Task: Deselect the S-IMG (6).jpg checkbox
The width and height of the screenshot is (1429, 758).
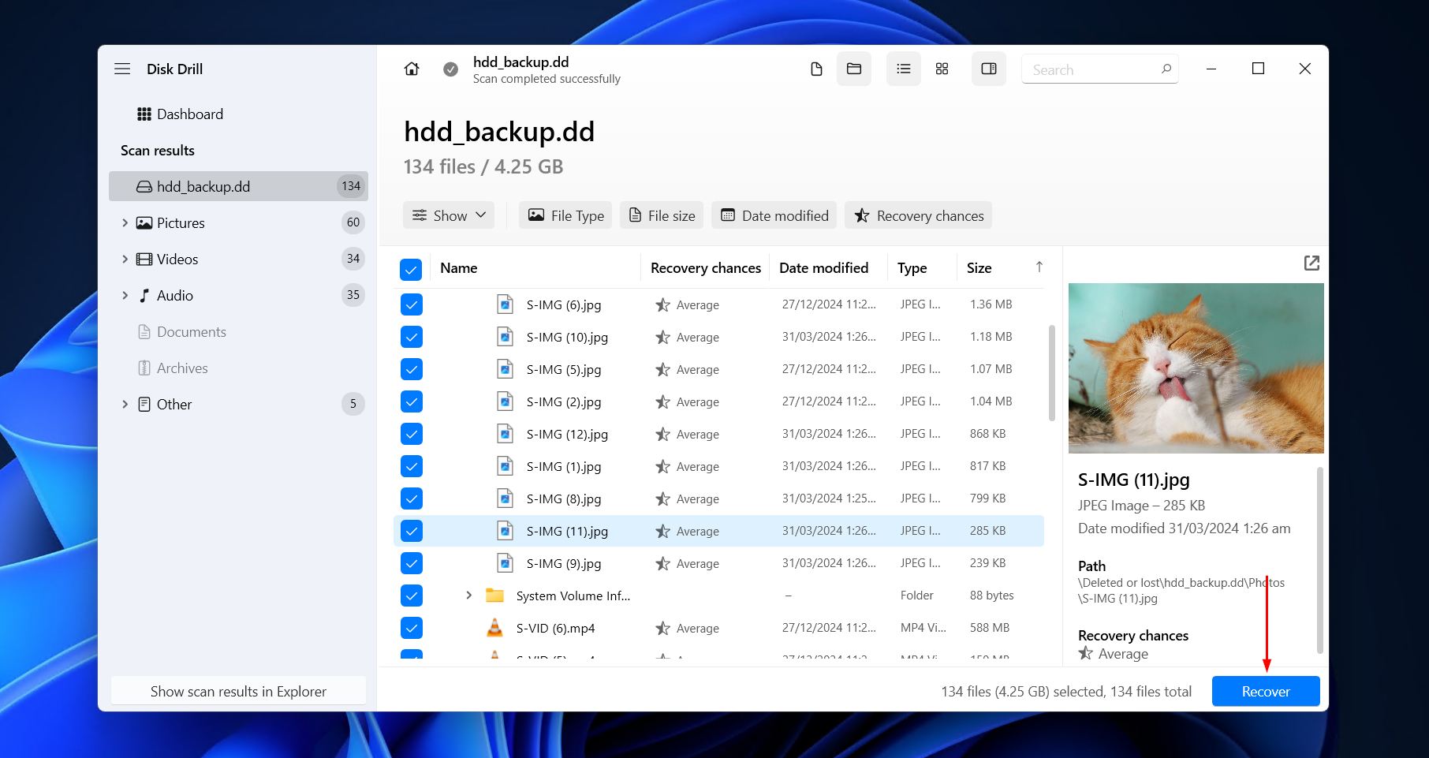Action: point(411,304)
